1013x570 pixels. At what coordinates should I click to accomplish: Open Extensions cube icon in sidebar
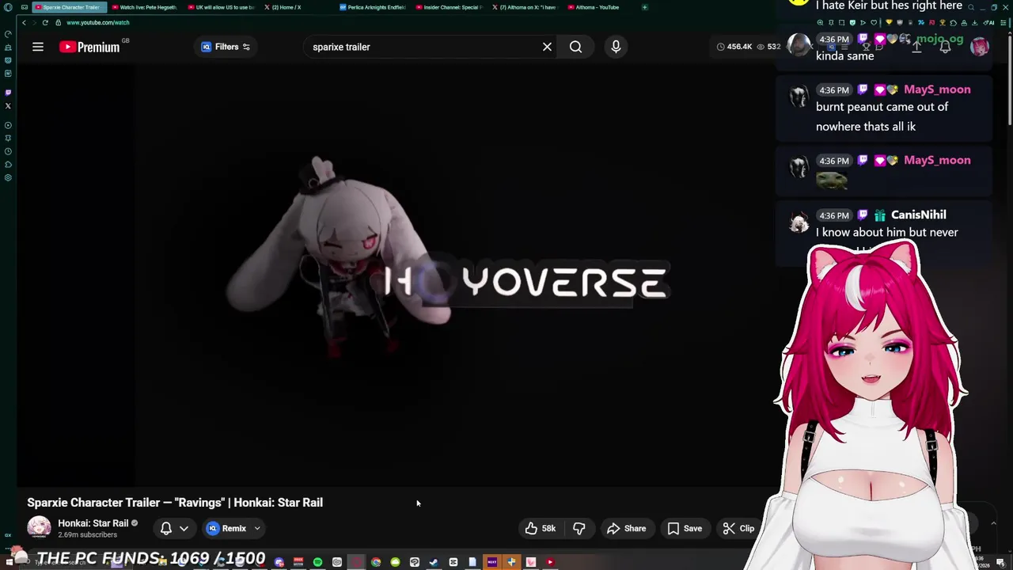click(8, 165)
